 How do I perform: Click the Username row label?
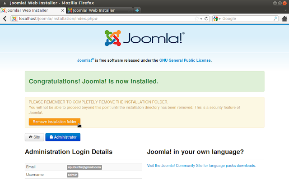coord(35,175)
